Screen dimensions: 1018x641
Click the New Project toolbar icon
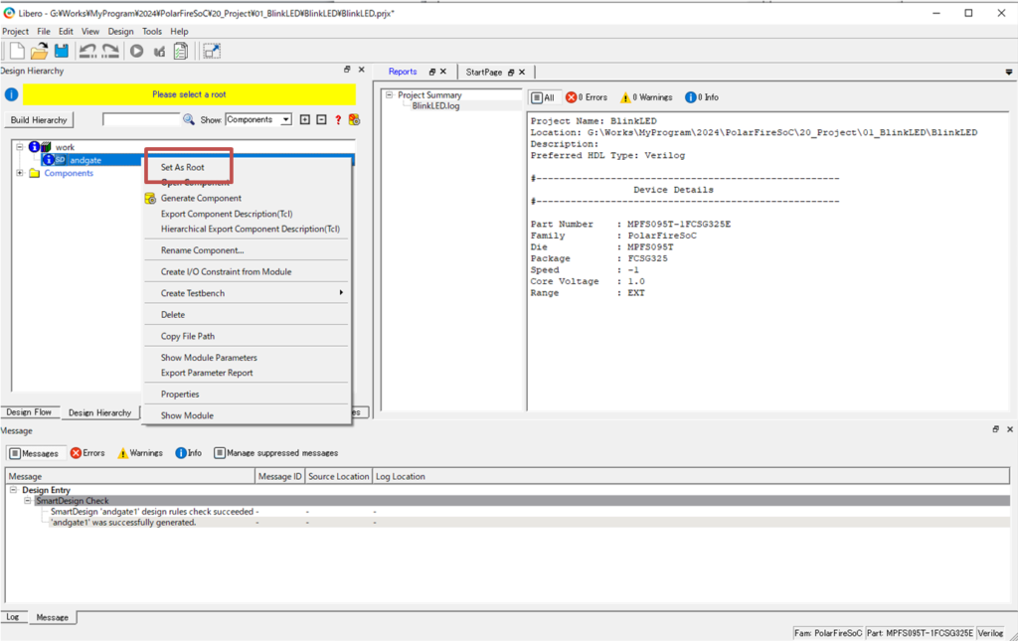(17, 51)
